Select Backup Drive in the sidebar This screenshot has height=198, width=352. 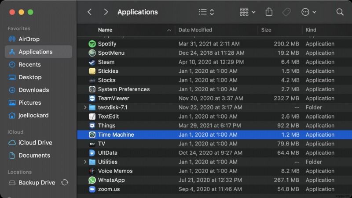pyautogui.click(x=38, y=183)
